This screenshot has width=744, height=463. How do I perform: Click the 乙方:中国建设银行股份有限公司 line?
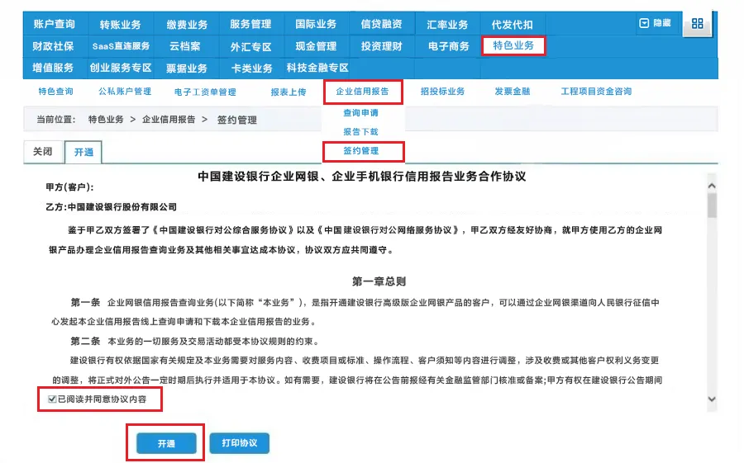coord(111,207)
